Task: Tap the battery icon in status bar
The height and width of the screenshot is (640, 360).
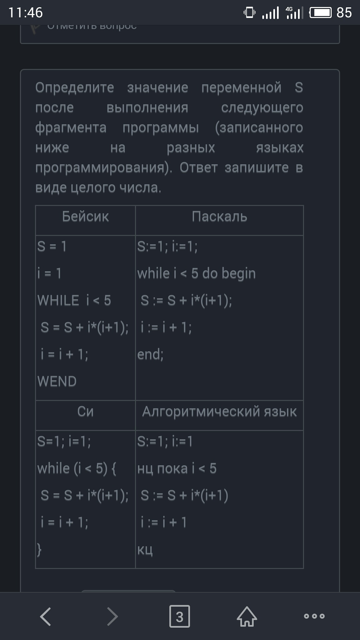Action: pos(320,13)
